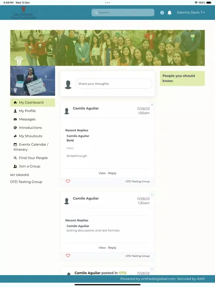Click 'People you should know:' heading
The height and width of the screenshot is (287, 215).
(x=179, y=78)
